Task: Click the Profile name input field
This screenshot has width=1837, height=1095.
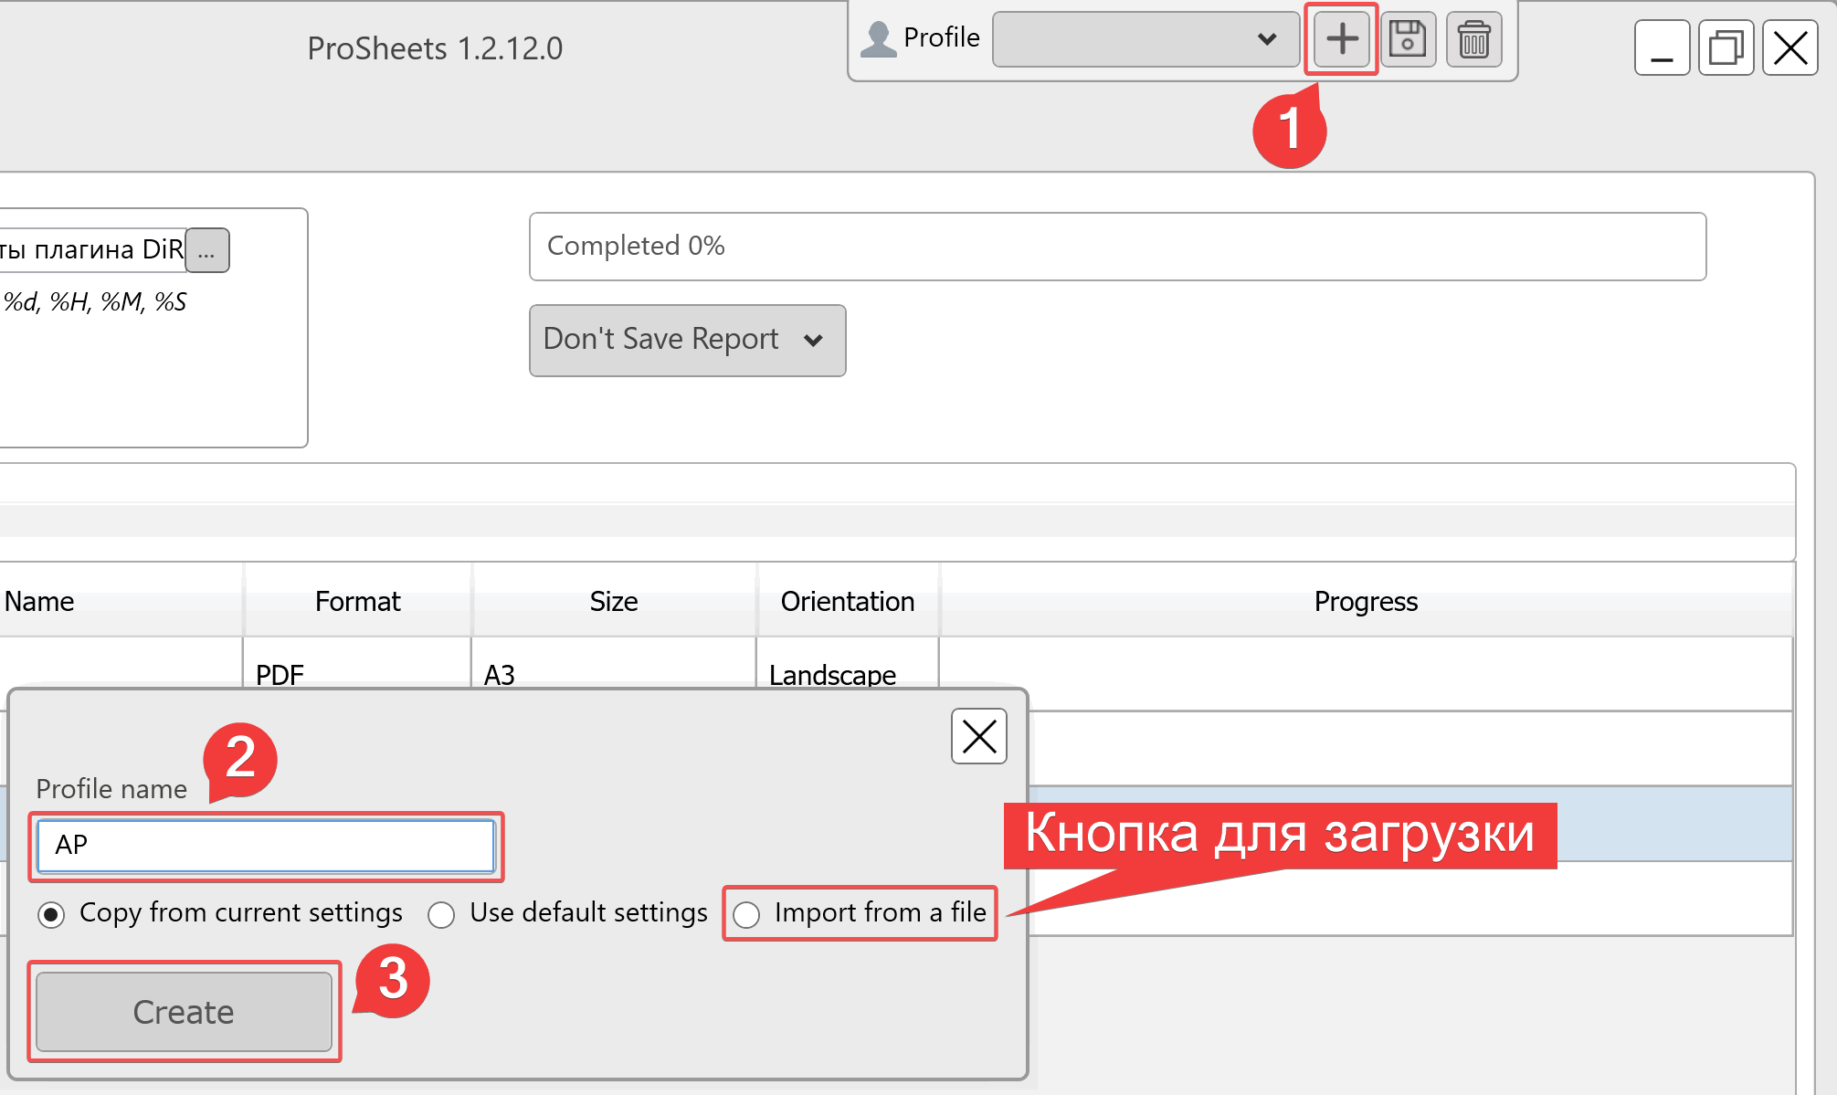Action: click(x=266, y=846)
